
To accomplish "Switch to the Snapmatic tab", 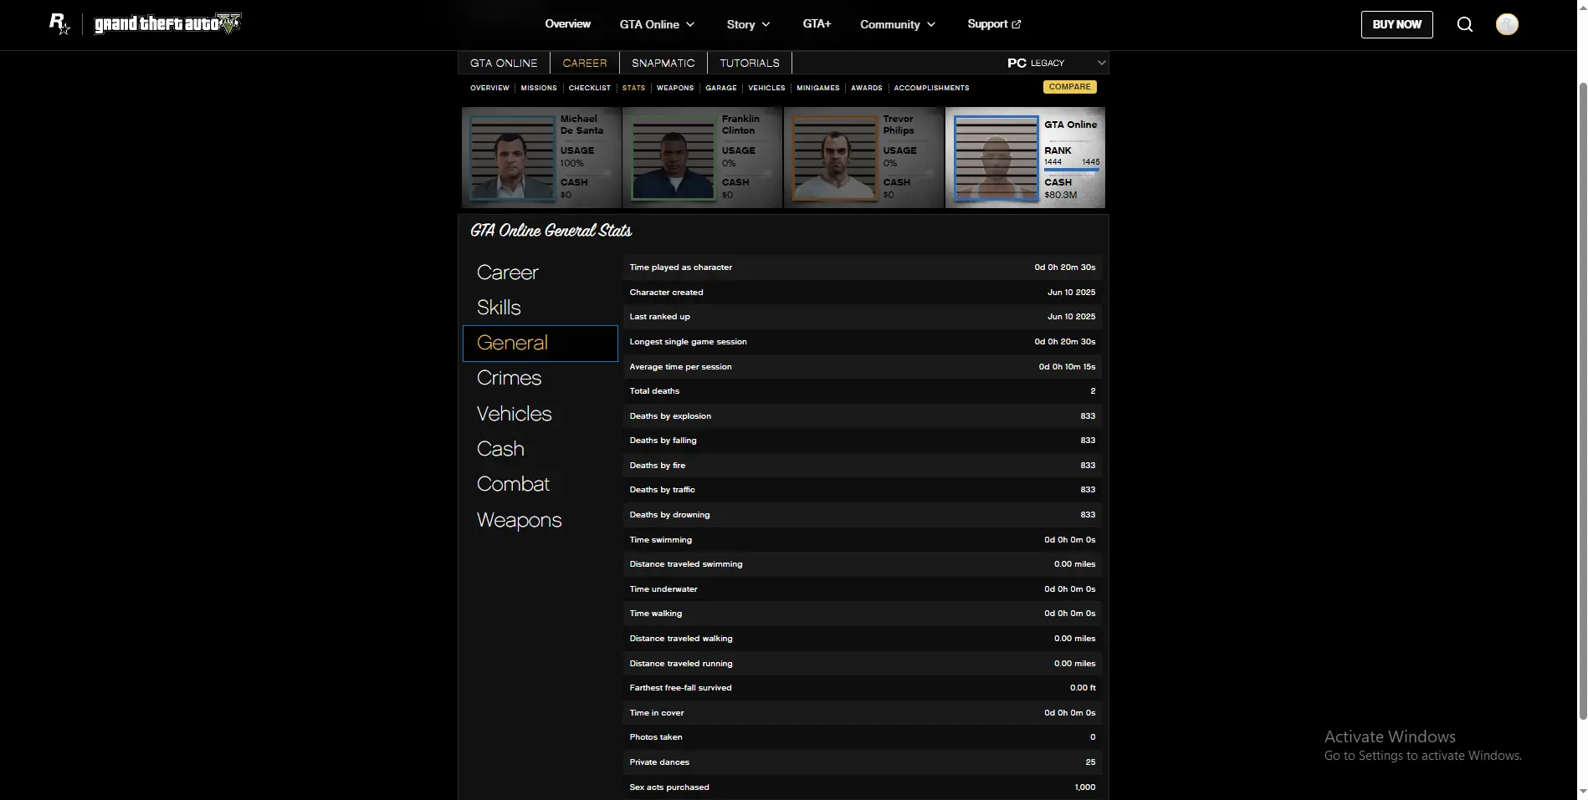I will tap(663, 63).
